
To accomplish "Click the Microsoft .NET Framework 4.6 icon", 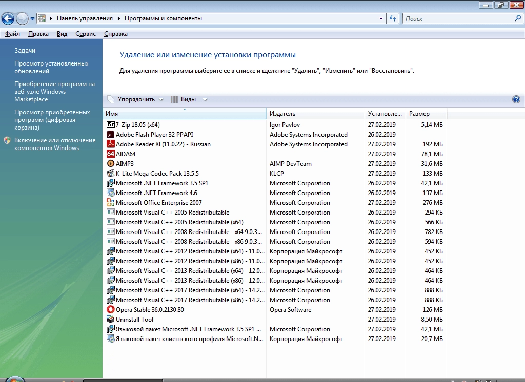I will click(111, 193).
